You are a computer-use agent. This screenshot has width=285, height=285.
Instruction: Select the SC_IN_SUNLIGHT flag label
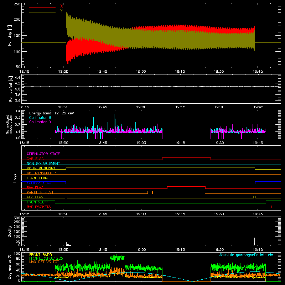pyautogui.click(x=41, y=168)
